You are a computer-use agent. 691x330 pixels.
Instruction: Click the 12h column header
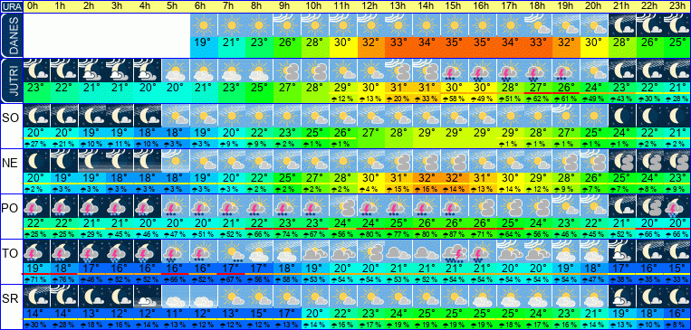(x=371, y=6)
